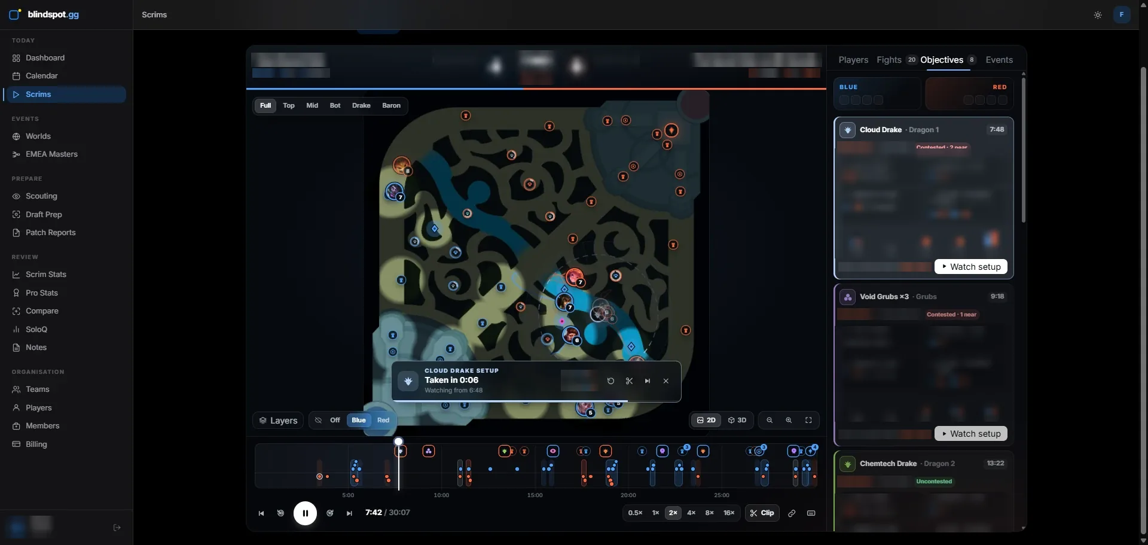
Task: Filter objectives by RED team
Action: click(969, 94)
